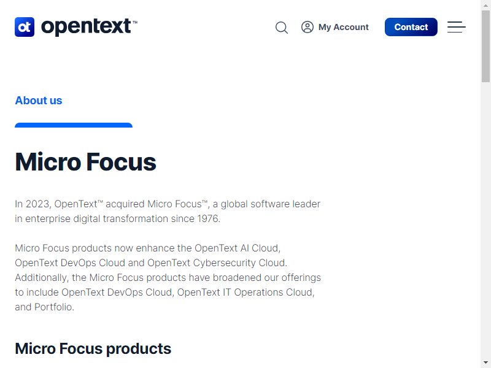Click the Micro Focus products subheading

pos(93,348)
